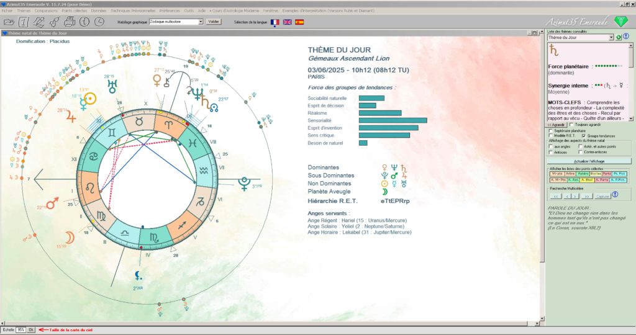
Task: Click the green emerald gem logo
Action: pos(620,22)
